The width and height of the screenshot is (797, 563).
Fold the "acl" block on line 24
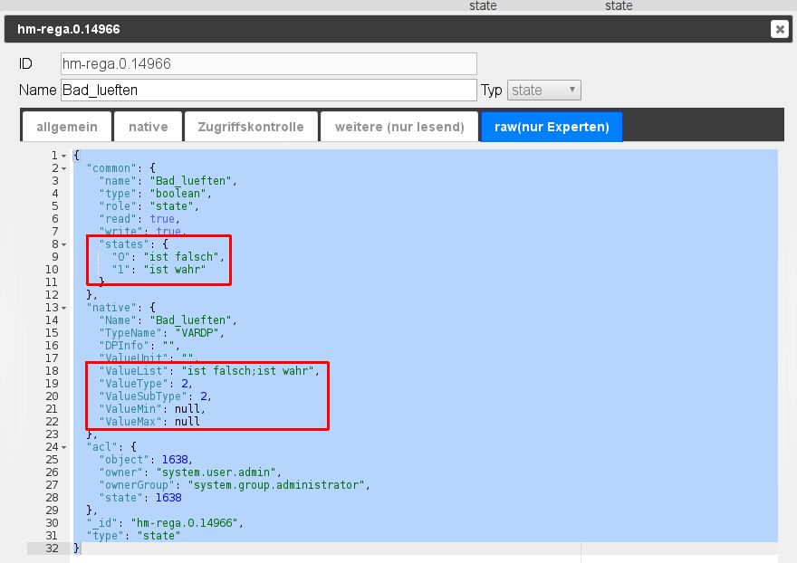pyautogui.click(x=64, y=447)
